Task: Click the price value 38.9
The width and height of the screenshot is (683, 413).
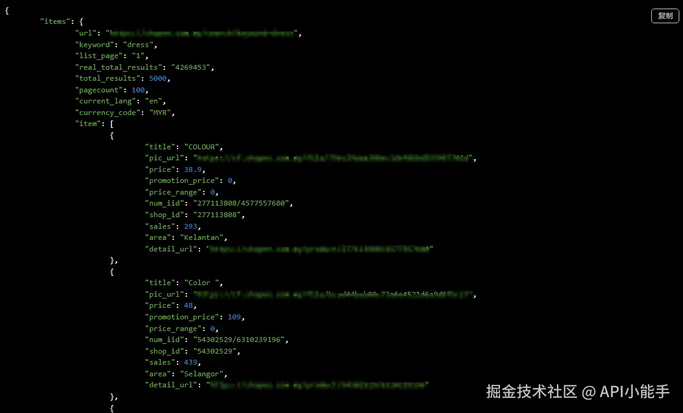Action: pos(193,169)
